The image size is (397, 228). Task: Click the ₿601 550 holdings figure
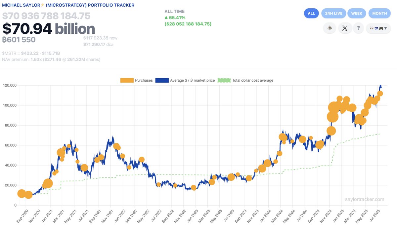[x=19, y=40]
